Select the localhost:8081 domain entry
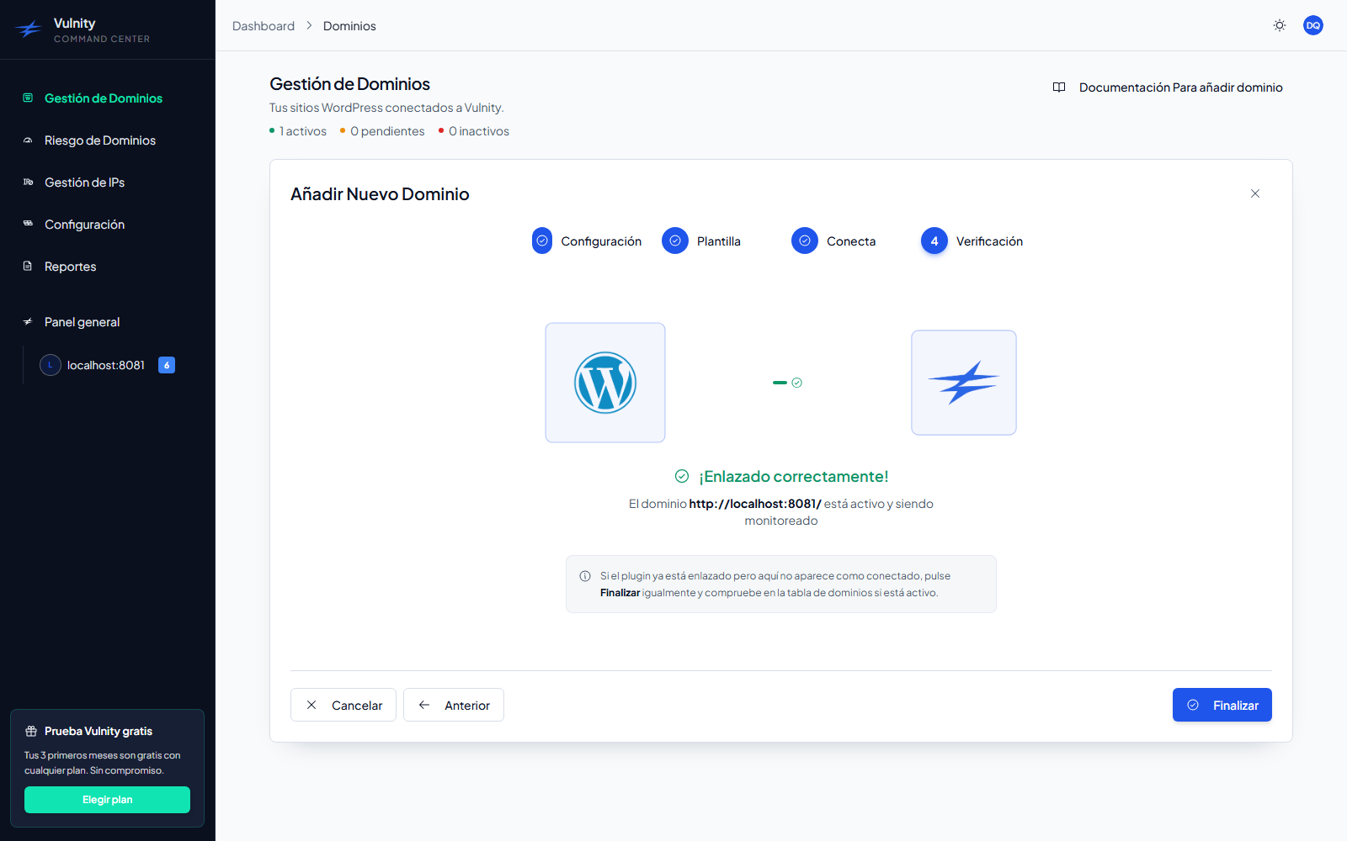Image resolution: width=1347 pixels, height=841 pixels. [x=106, y=365]
